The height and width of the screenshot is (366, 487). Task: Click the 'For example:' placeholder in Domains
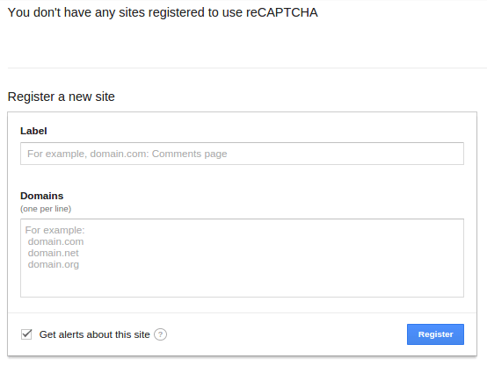tap(55, 230)
